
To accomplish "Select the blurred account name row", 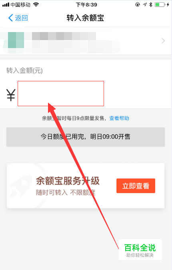I will pos(86,41).
